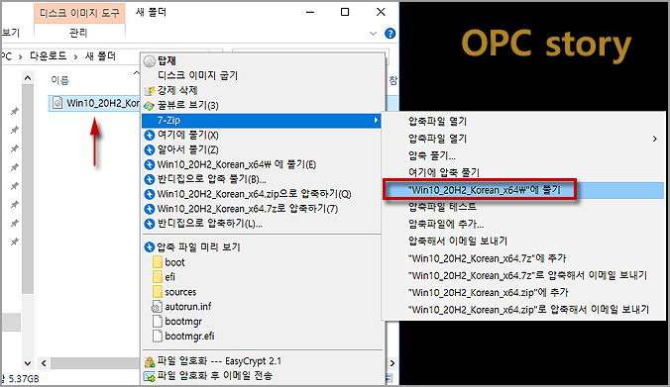Click horizontal scrollbar right arrow
Viewport: 670px width, 387px height.
click(x=392, y=363)
